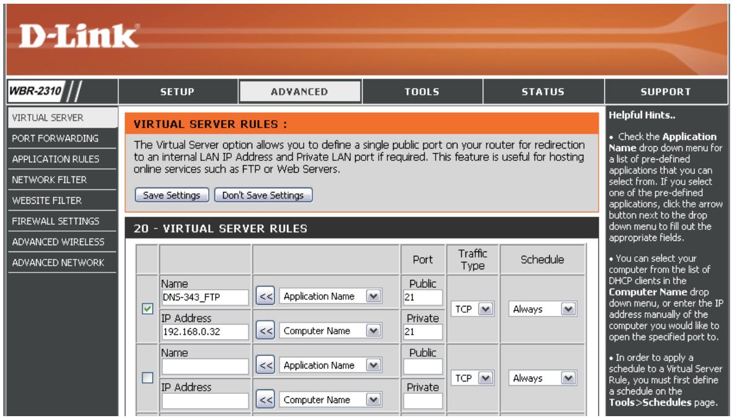Click the Don't Save Settings button
This screenshot has height=418, width=732.
(x=263, y=195)
